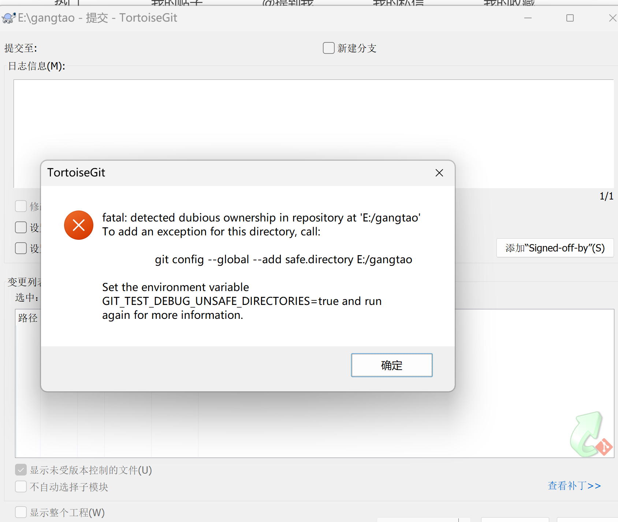Click the GIT_TEST_DEBUG_UNSAFE_DIRECTORIES message line

(242, 301)
